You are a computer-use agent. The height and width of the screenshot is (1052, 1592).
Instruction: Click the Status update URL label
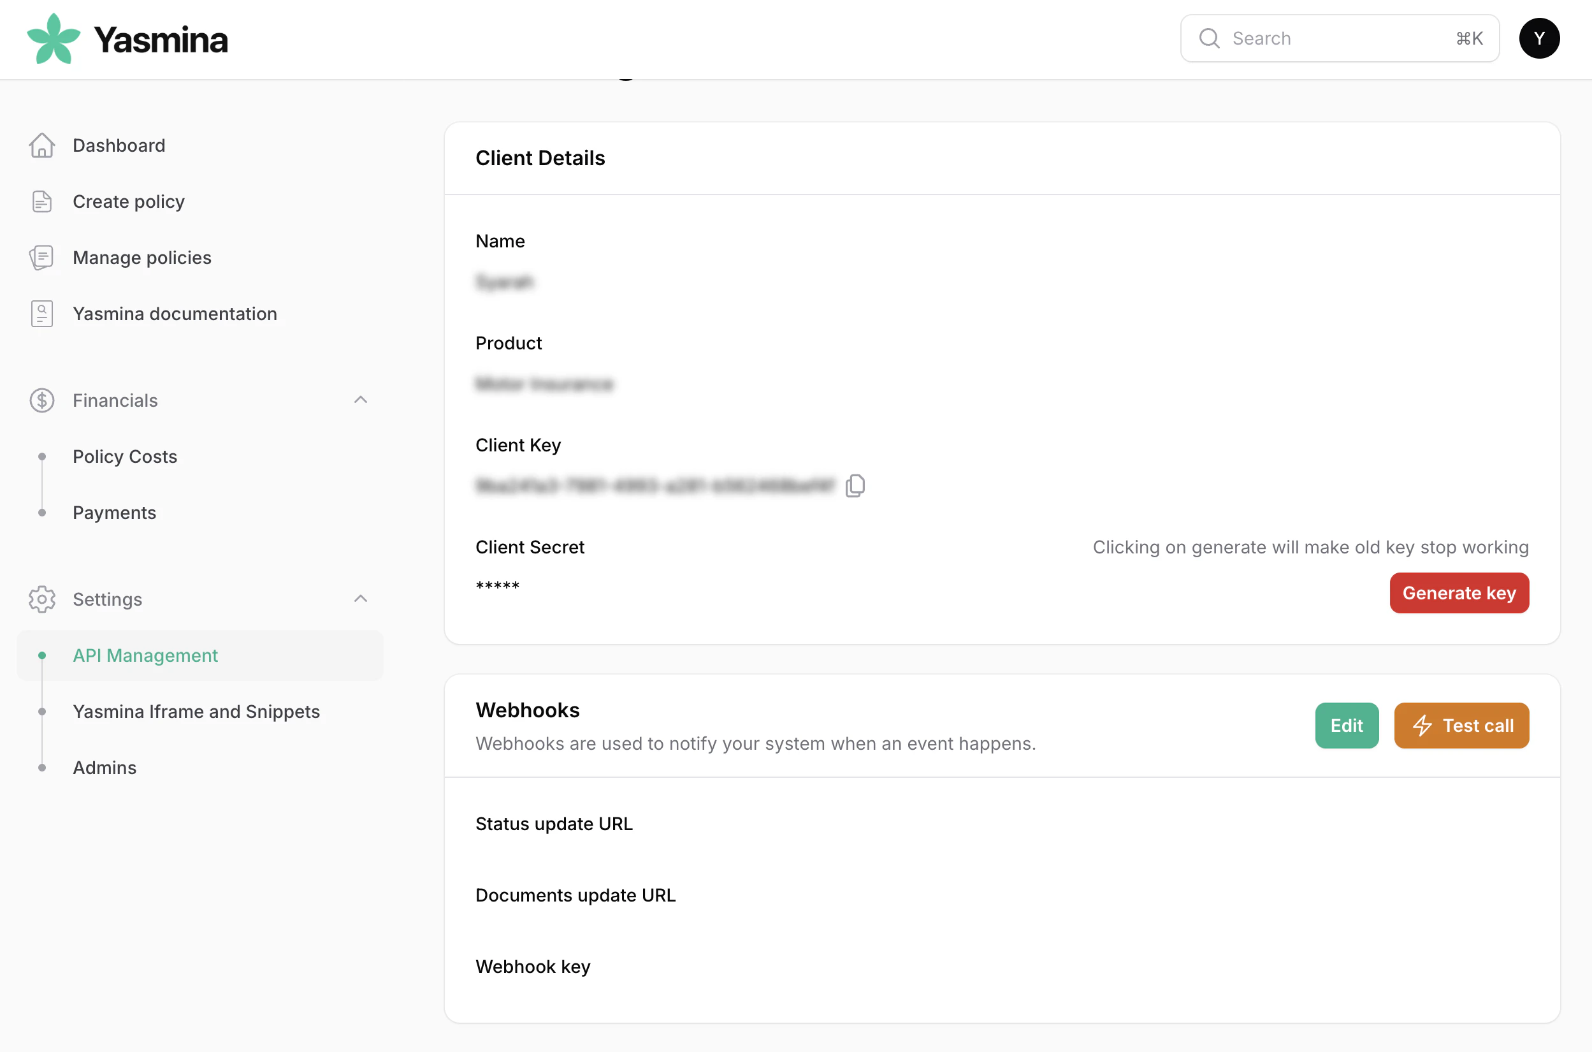coord(554,824)
